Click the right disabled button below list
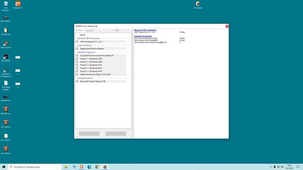 click(x=116, y=134)
